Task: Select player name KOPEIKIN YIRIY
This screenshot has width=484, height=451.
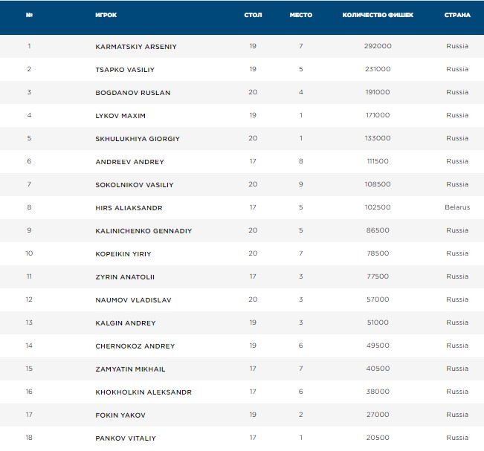Action: click(123, 254)
